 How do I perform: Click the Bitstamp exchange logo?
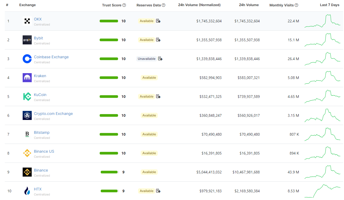(x=27, y=134)
